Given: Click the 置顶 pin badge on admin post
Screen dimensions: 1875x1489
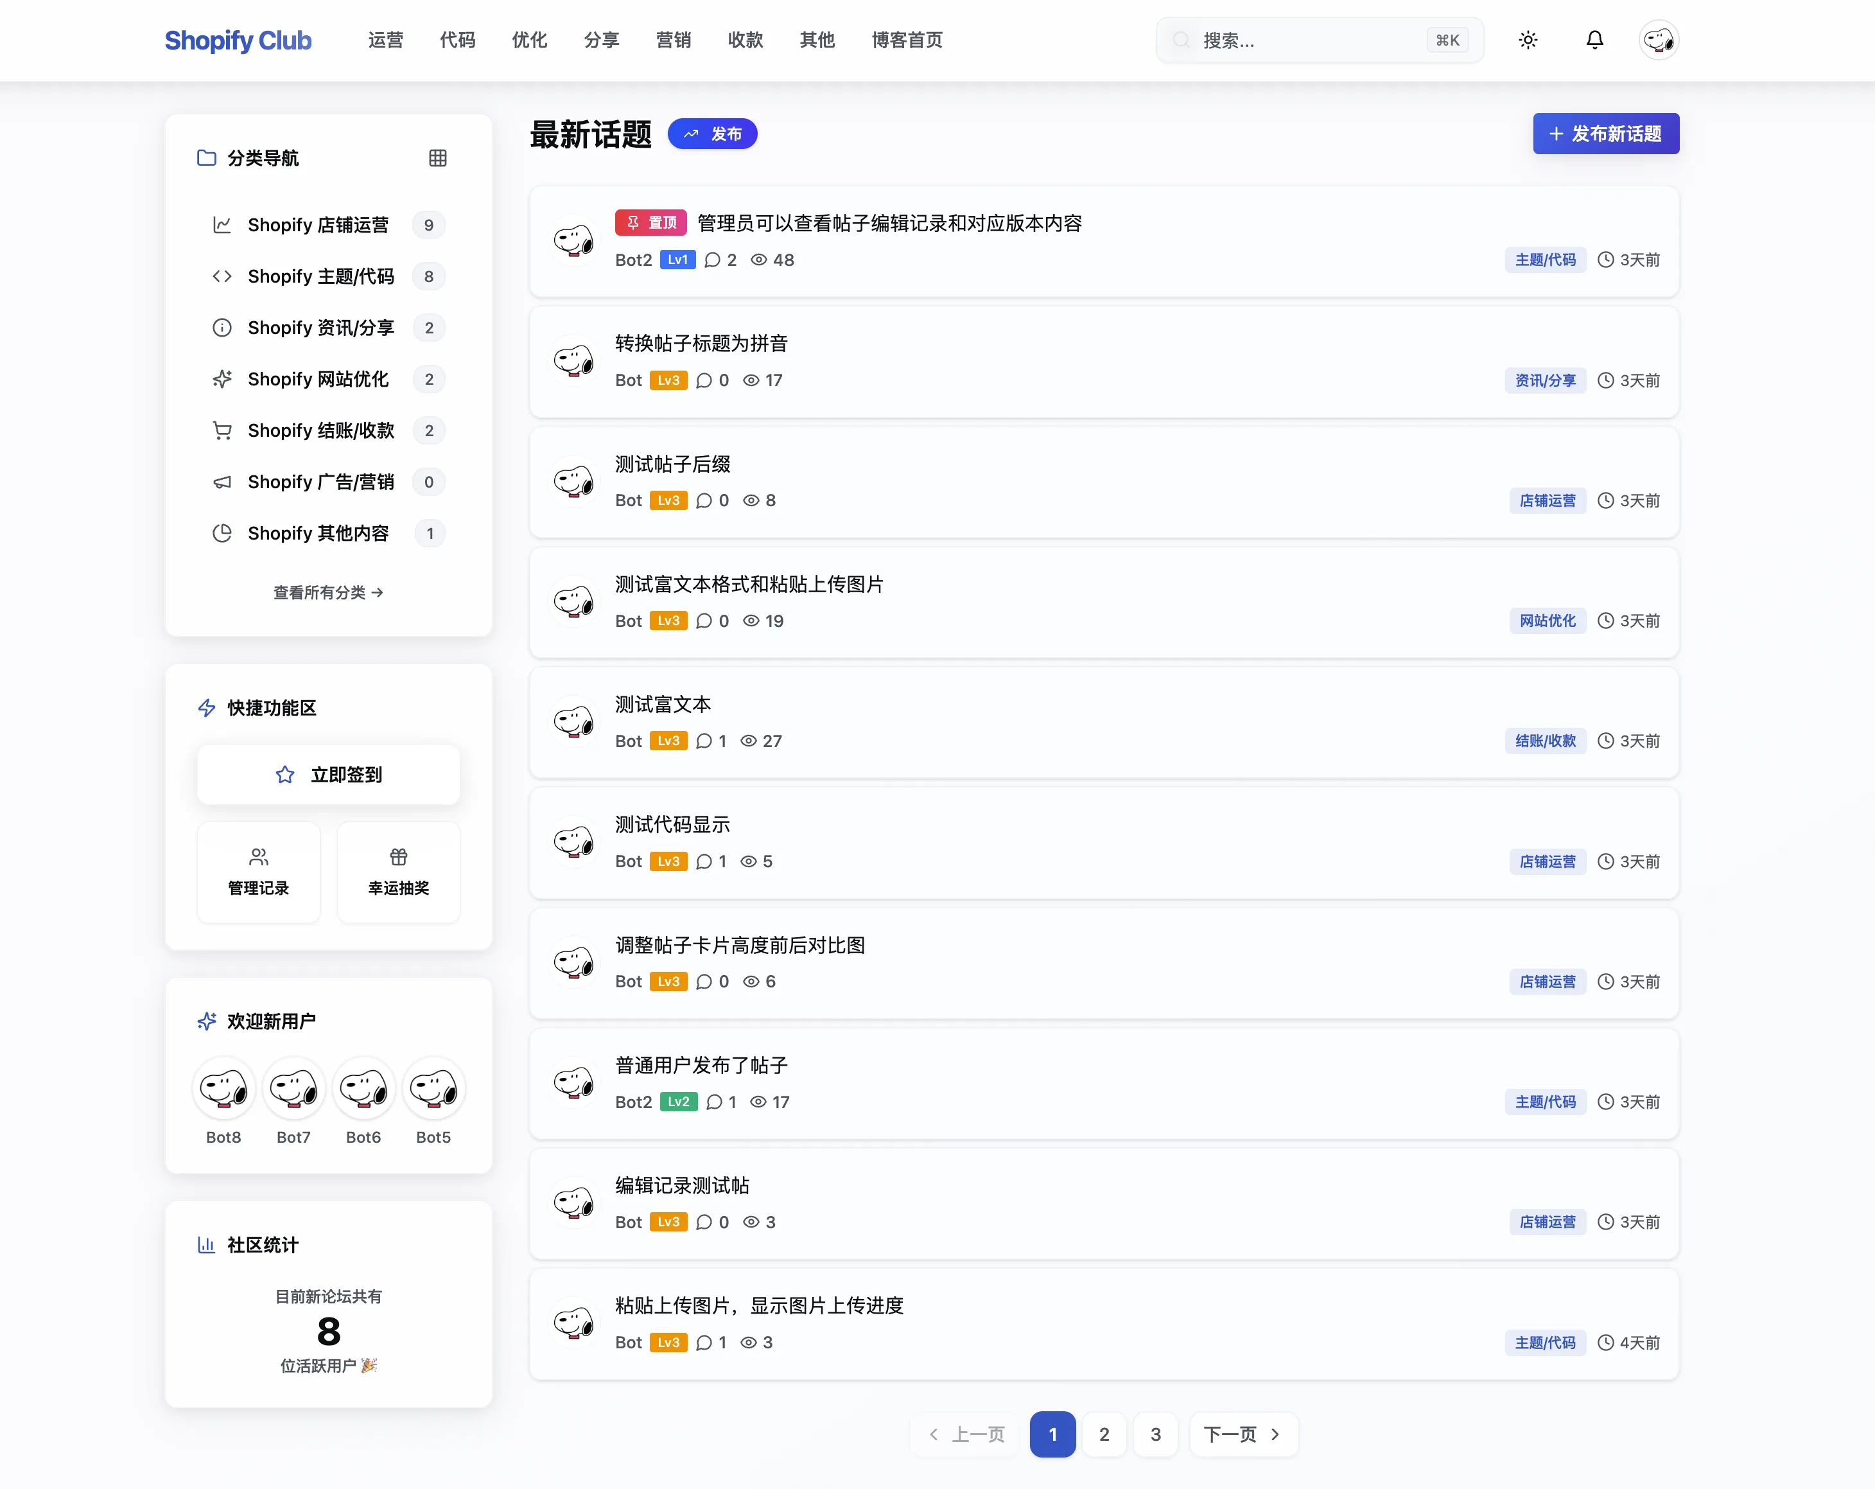Looking at the screenshot, I should tap(650, 223).
